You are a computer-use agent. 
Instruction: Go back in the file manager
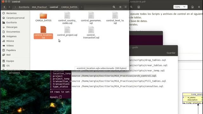[x=4, y=7]
